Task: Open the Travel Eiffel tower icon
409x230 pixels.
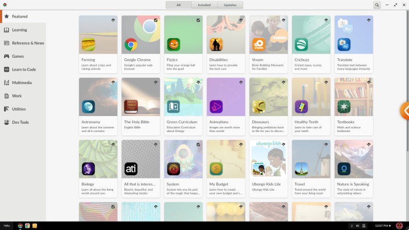Action: click(x=301, y=169)
